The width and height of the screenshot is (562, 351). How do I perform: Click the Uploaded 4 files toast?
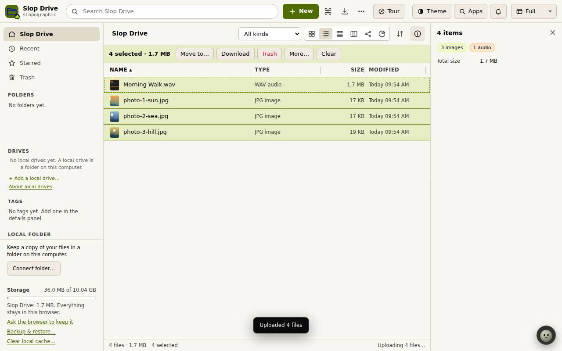281,325
